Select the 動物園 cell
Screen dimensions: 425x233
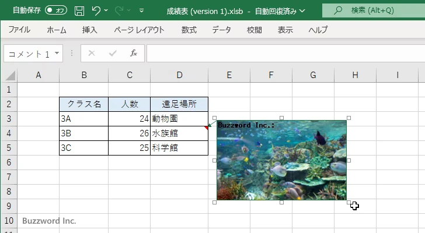pos(179,119)
